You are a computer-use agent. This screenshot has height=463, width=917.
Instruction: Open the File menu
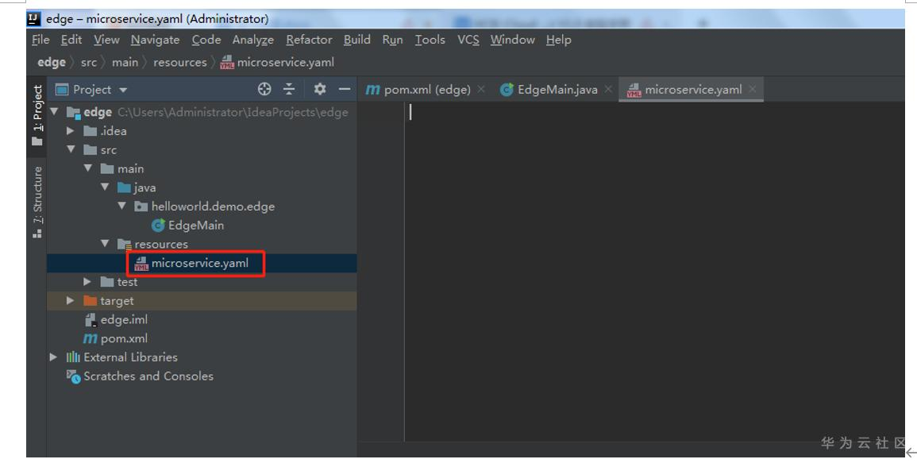pyautogui.click(x=40, y=40)
